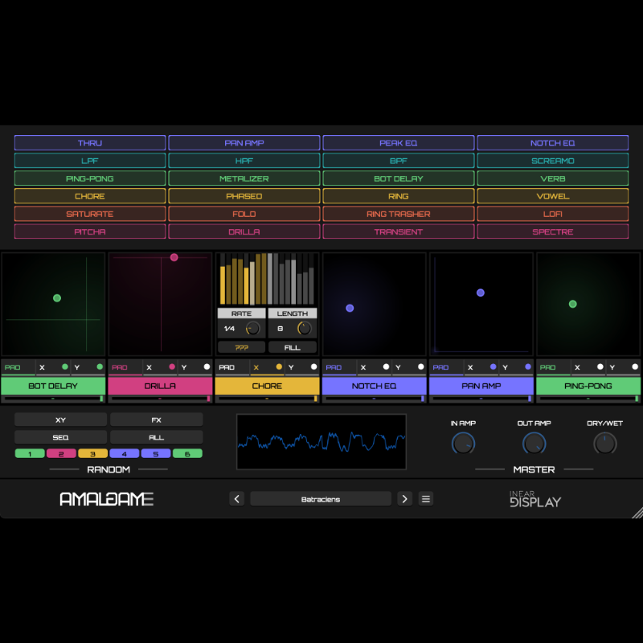Pick the VOWEL effect
The image size is (643, 643).
(552, 196)
